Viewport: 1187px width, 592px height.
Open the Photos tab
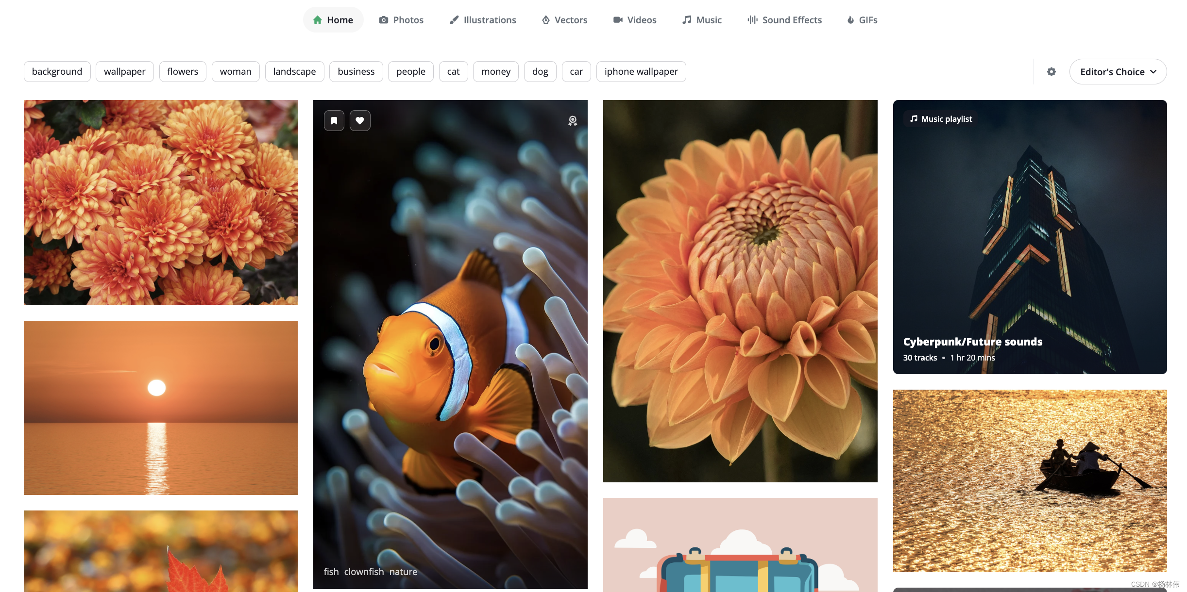(x=401, y=20)
